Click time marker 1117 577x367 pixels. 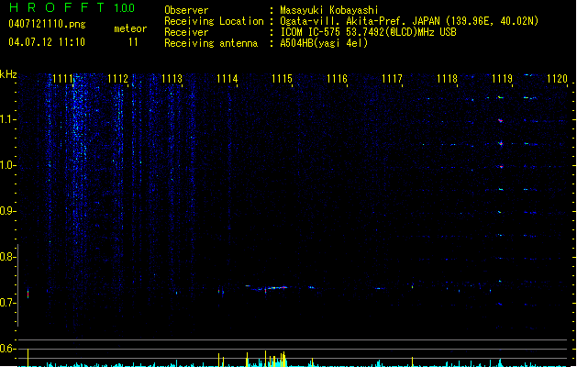[x=392, y=79]
